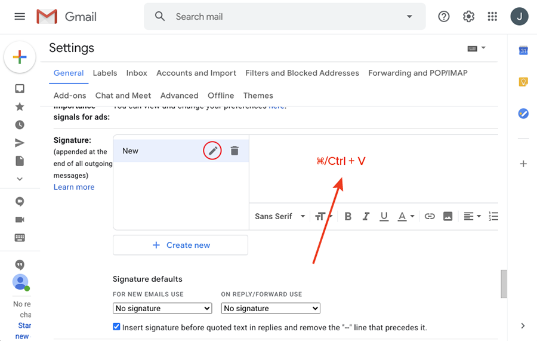Click the pencil edit signature icon
The height and width of the screenshot is (341, 537).
point(212,151)
